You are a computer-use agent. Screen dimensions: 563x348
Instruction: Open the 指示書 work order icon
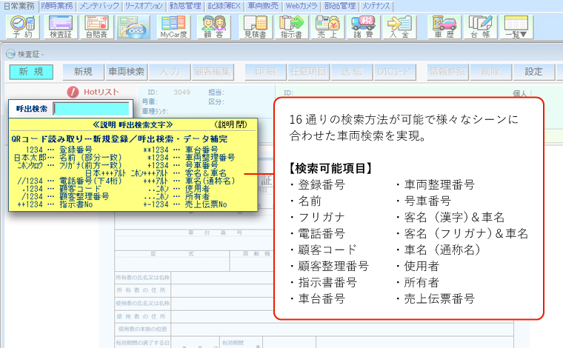click(291, 27)
